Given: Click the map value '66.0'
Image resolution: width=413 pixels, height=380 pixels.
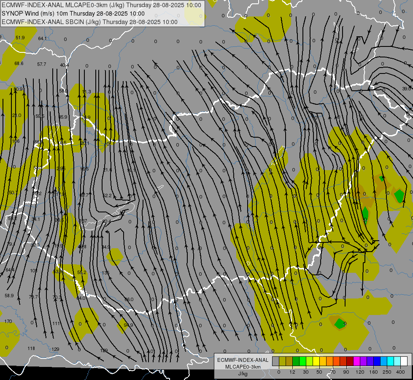Looking at the screenshot, I should (129, 299).
